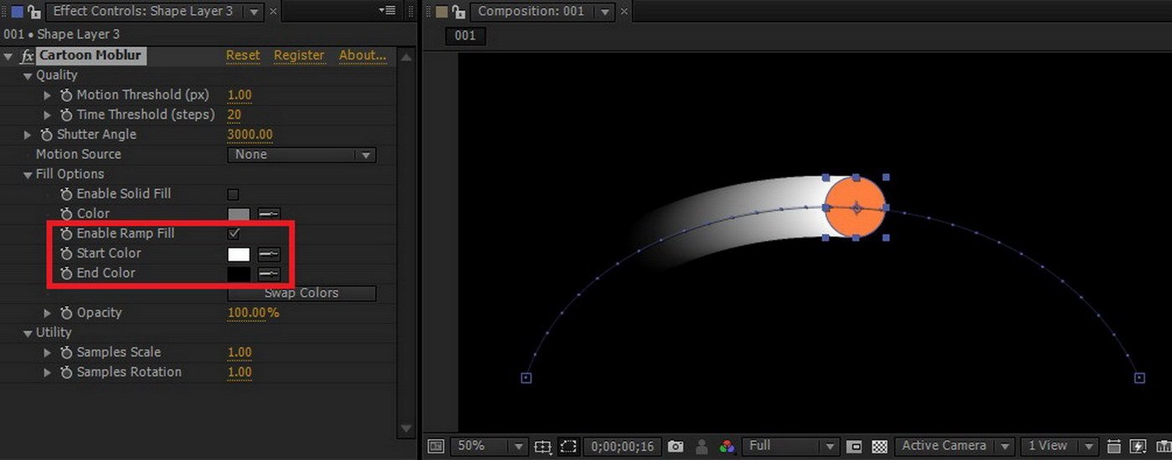Viewport: 1172px width, 460px height.
Task: Click the 001 composition breadcrumb tab
Action: pyautogui.click(x=465, y=36)
